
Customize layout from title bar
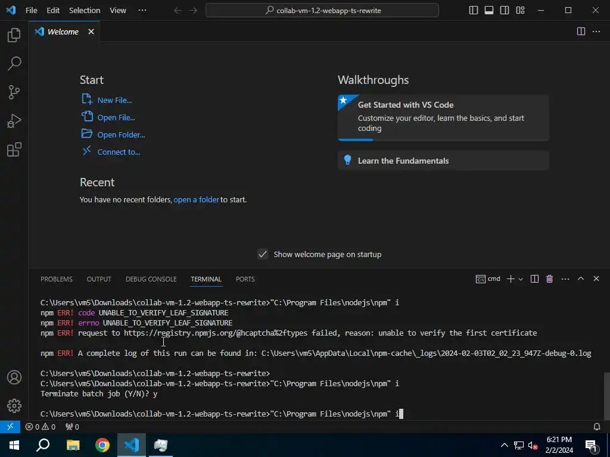(520, 11)
